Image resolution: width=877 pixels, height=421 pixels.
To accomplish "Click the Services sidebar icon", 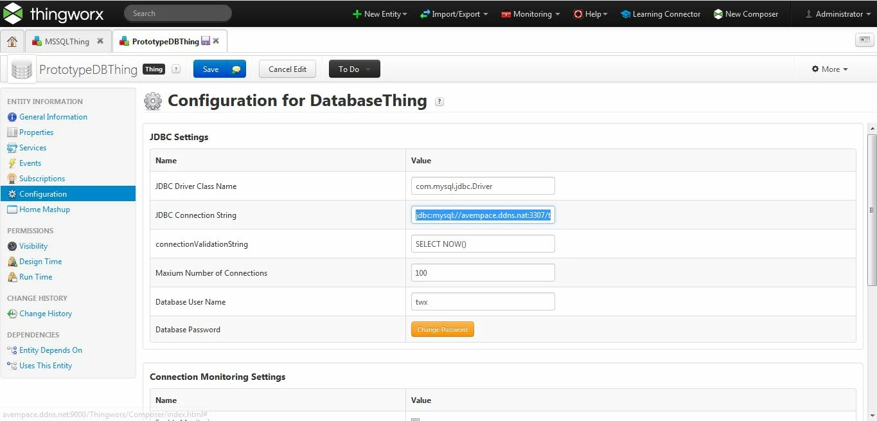I will (x=12, y=148).
